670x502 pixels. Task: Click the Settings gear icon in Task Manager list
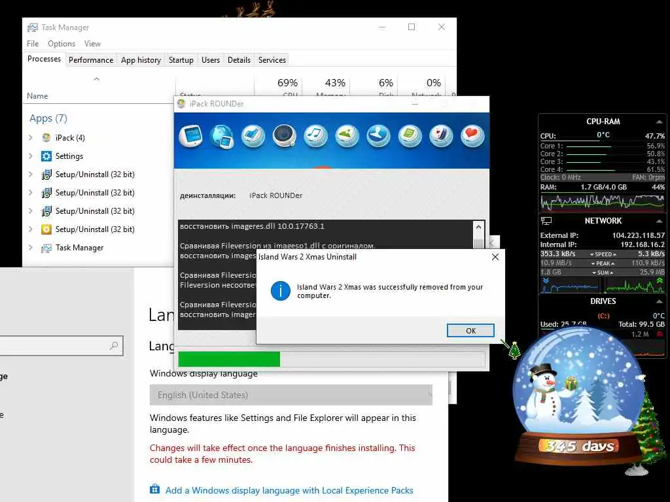point(46,156)
